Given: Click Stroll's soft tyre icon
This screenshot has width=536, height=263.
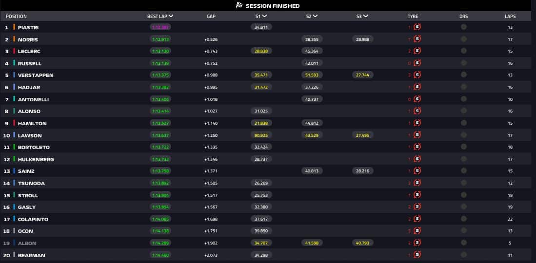Looking at the screenshot, I should 417,195.
